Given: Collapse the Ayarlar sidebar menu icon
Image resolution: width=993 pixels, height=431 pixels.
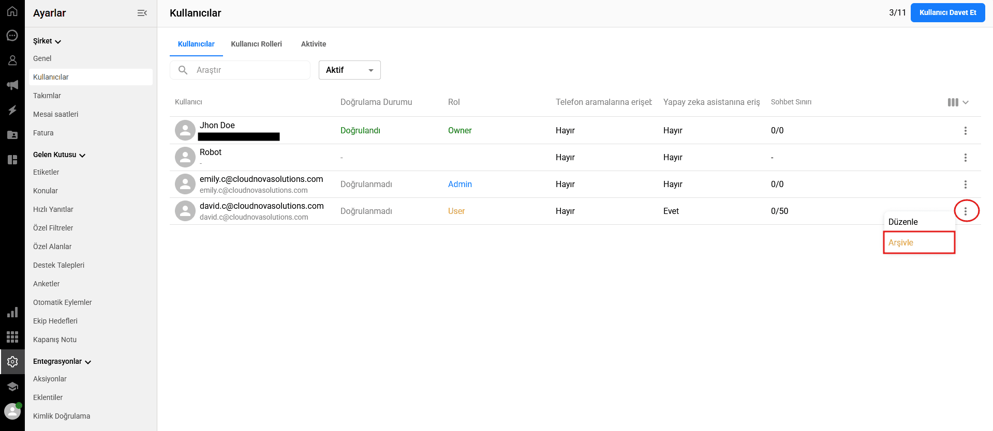Looking at the screenshot, I should point(142,13).
